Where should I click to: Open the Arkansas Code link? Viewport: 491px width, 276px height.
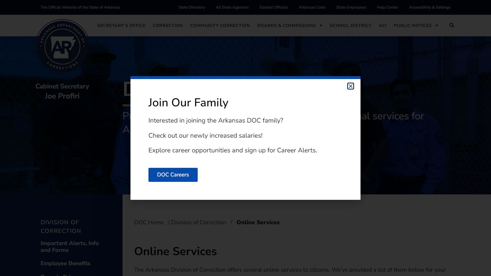312,7
